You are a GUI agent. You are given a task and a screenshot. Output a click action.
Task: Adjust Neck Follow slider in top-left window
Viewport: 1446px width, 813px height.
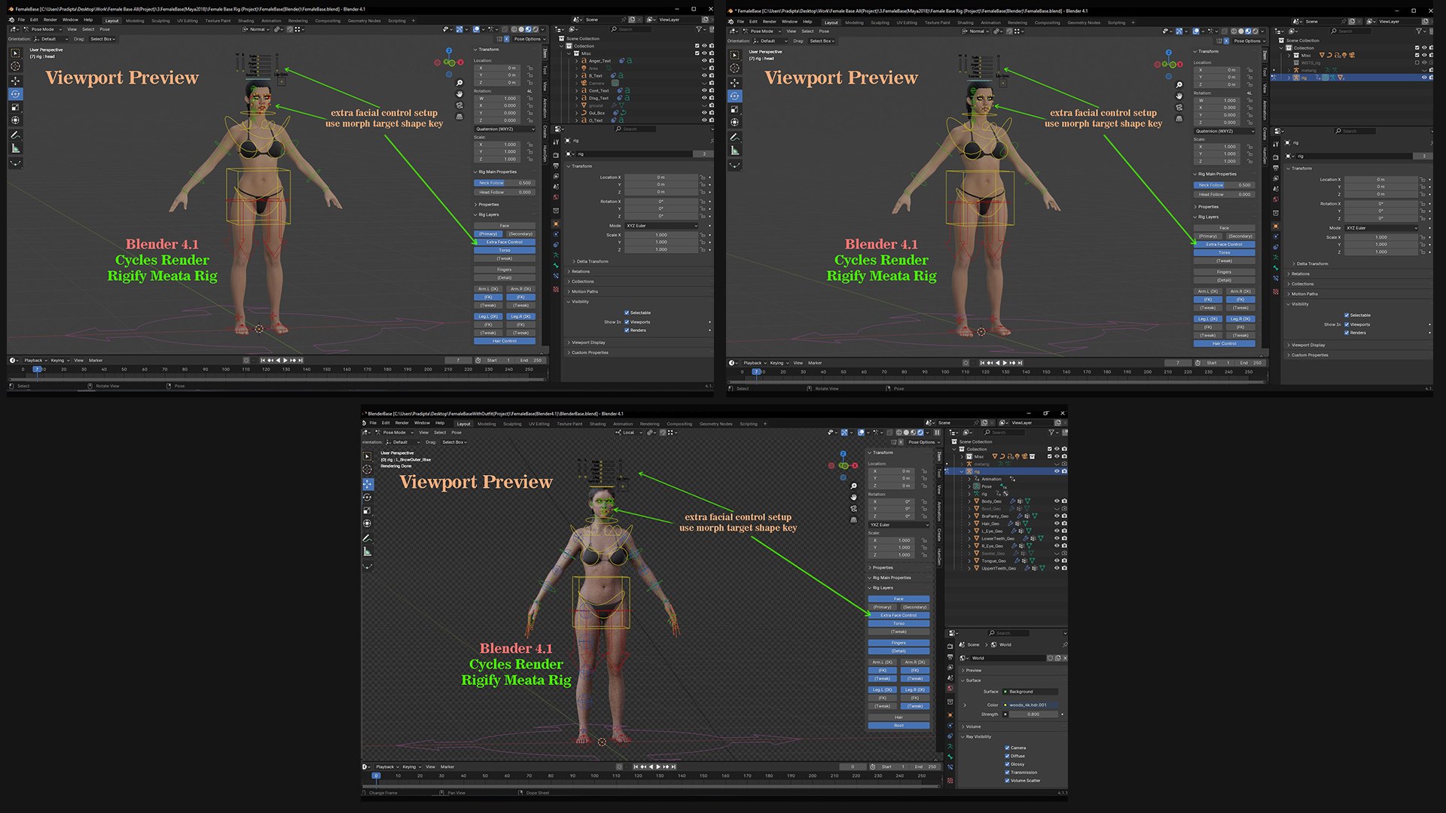(x=505, y=183)
